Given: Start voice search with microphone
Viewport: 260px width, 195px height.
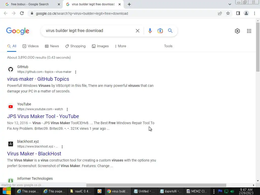Looking at the screenshot, I should tap(150, 31).
